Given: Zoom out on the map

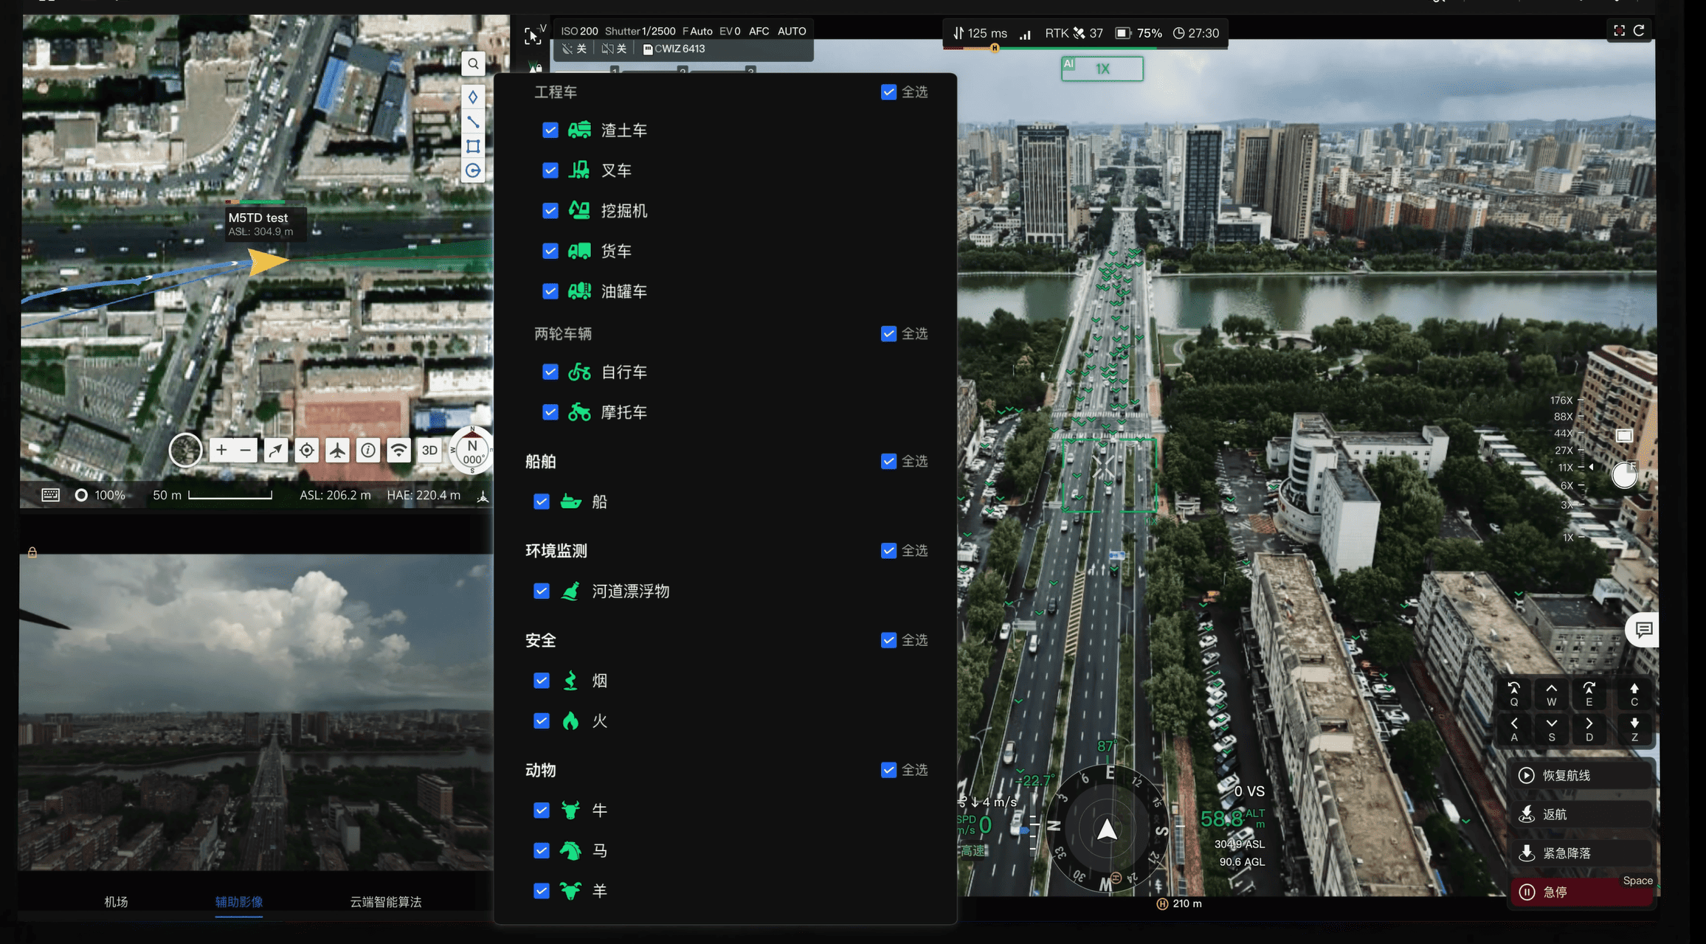Looking at the screenshot, I should [x=246, y=450].
